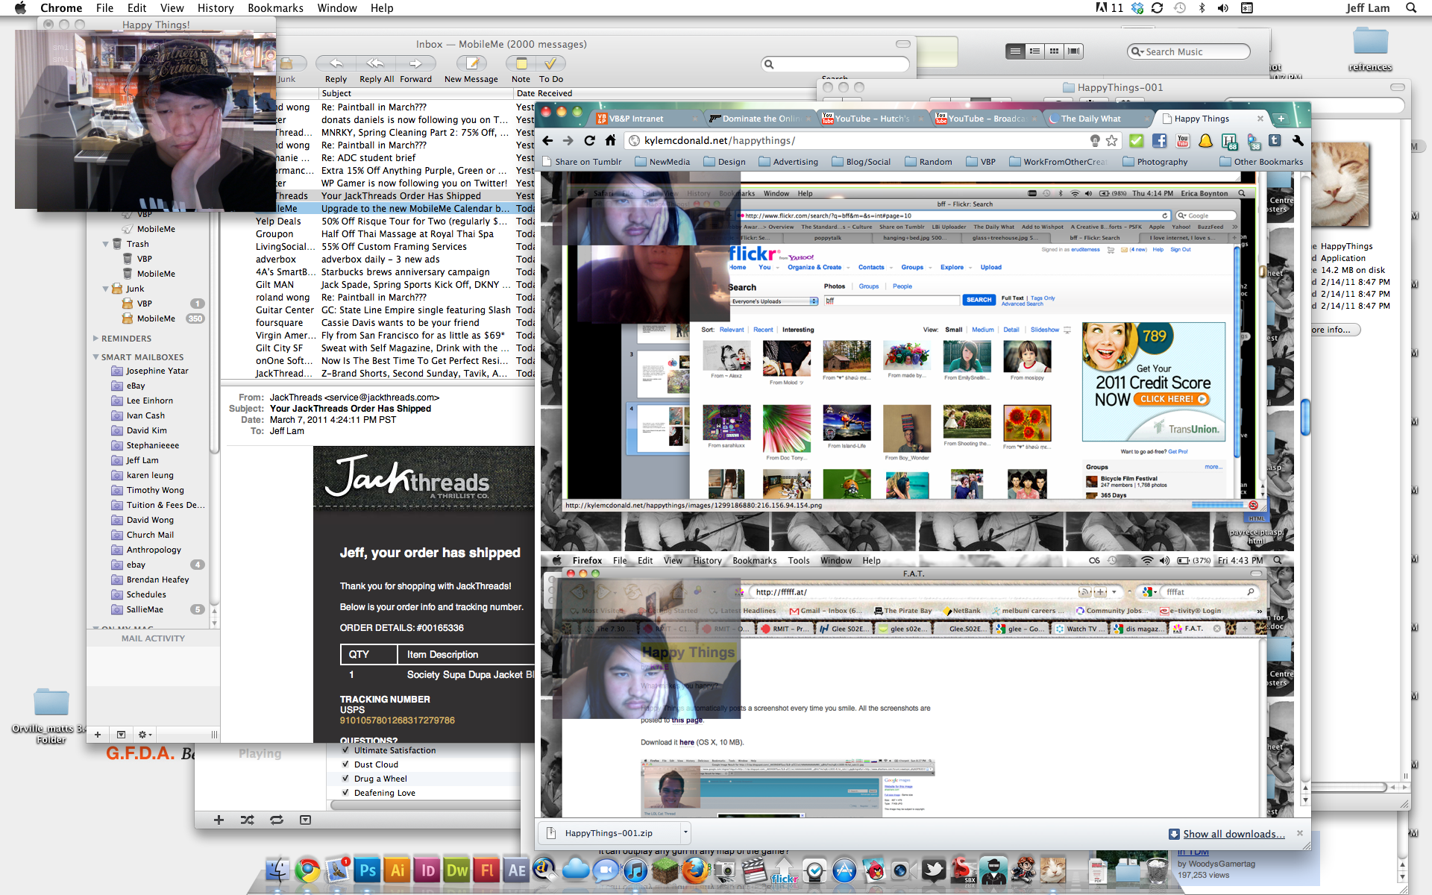
Task: Open Spotlight search in menu bar
Action: 1411,7
